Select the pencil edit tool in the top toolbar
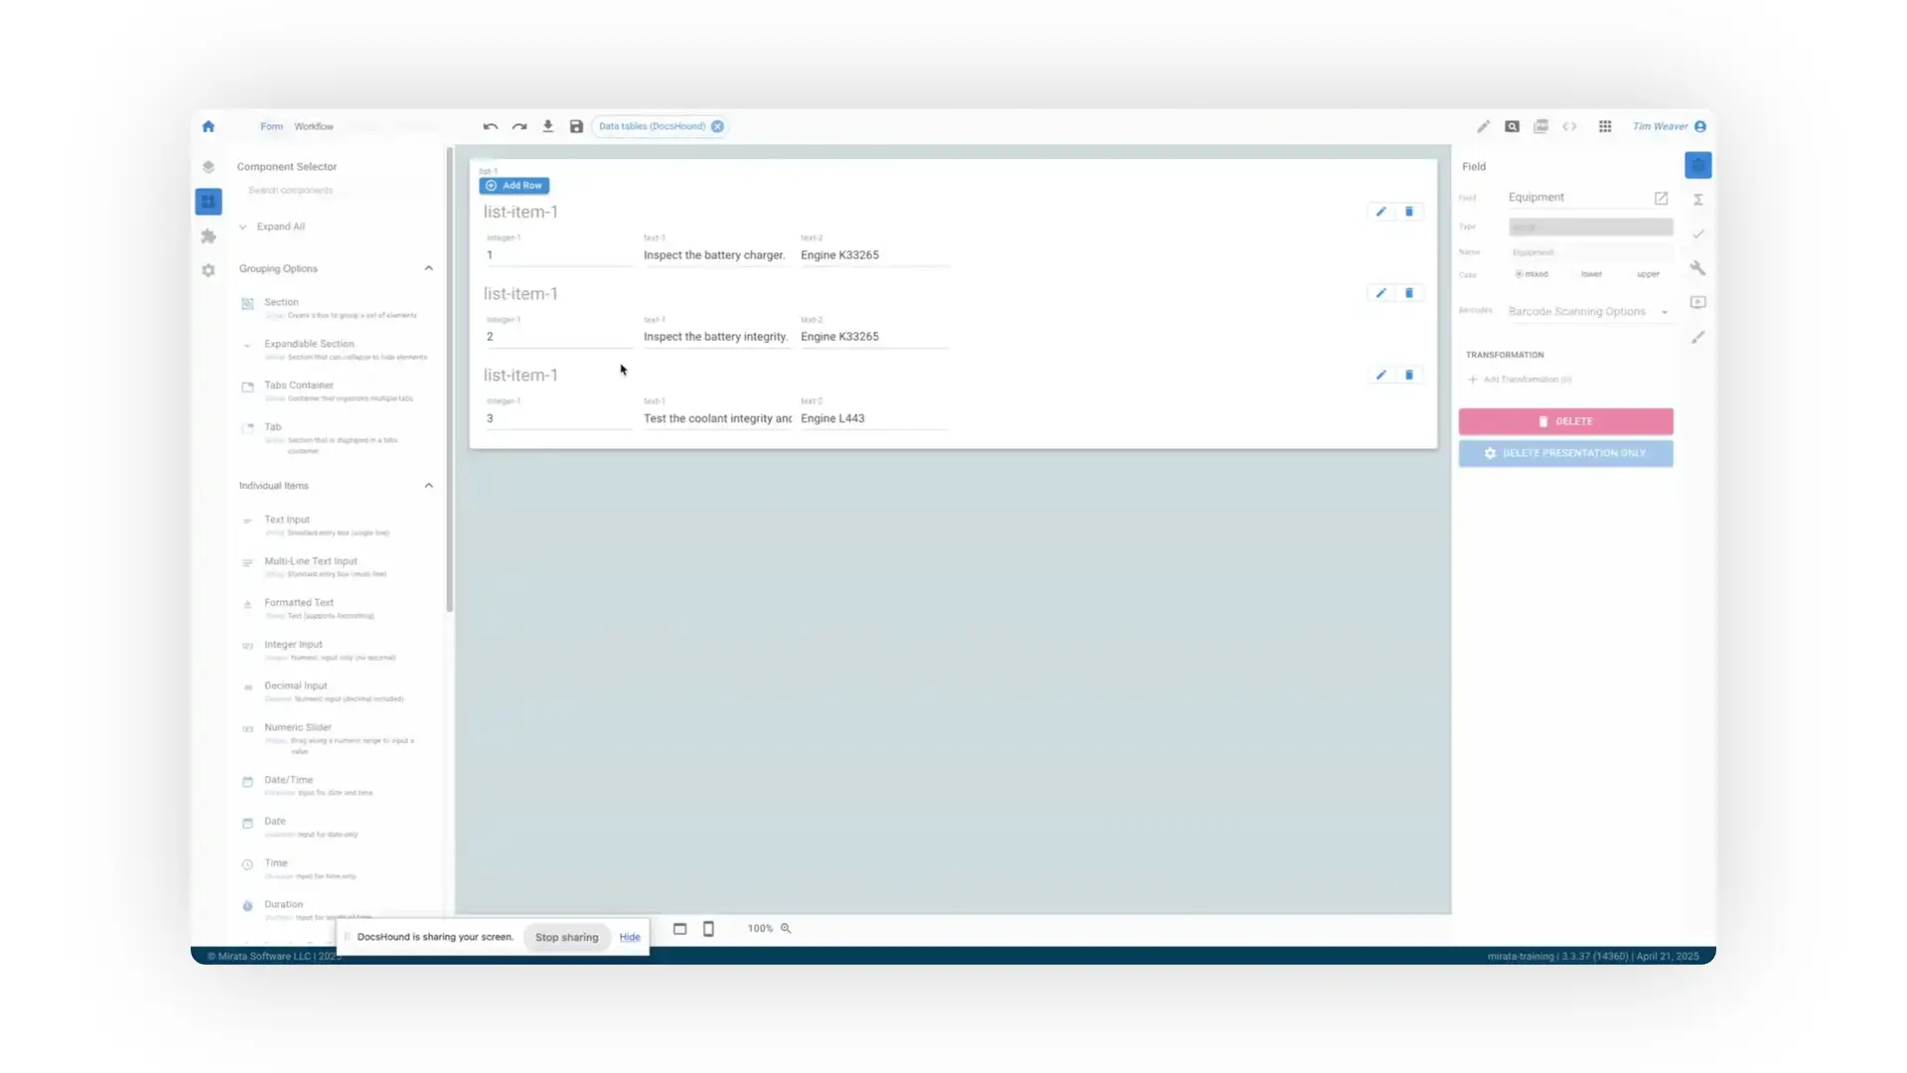Viewport: 1907px width, 1073px height. (1484, 127)
